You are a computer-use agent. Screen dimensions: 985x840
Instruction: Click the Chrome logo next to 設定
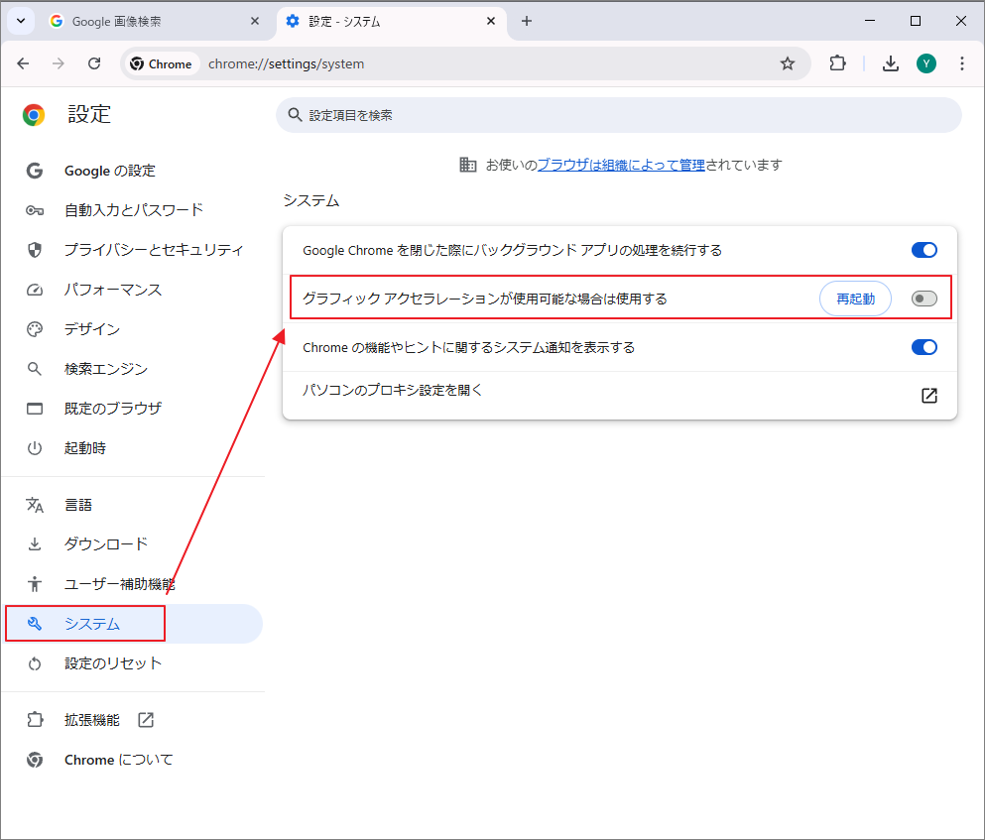[34, 115]
